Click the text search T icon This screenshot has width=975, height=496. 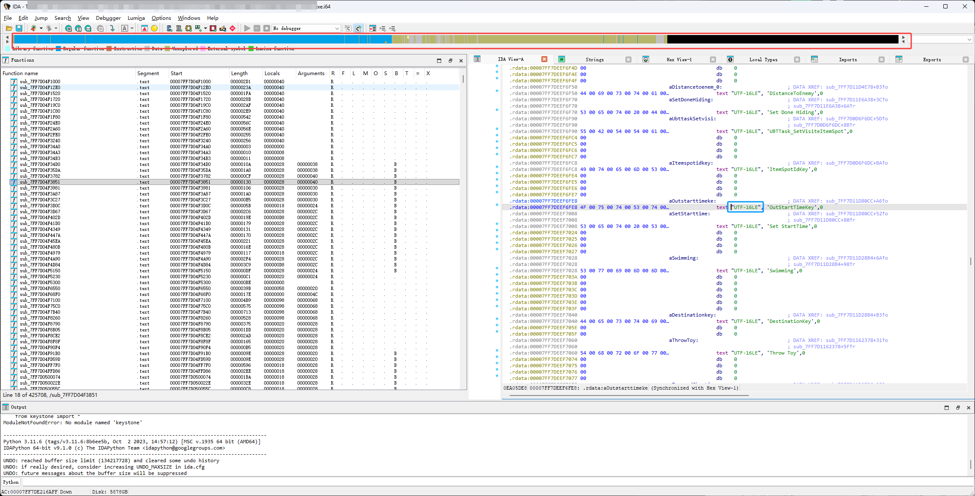click(x=78, y=28)
